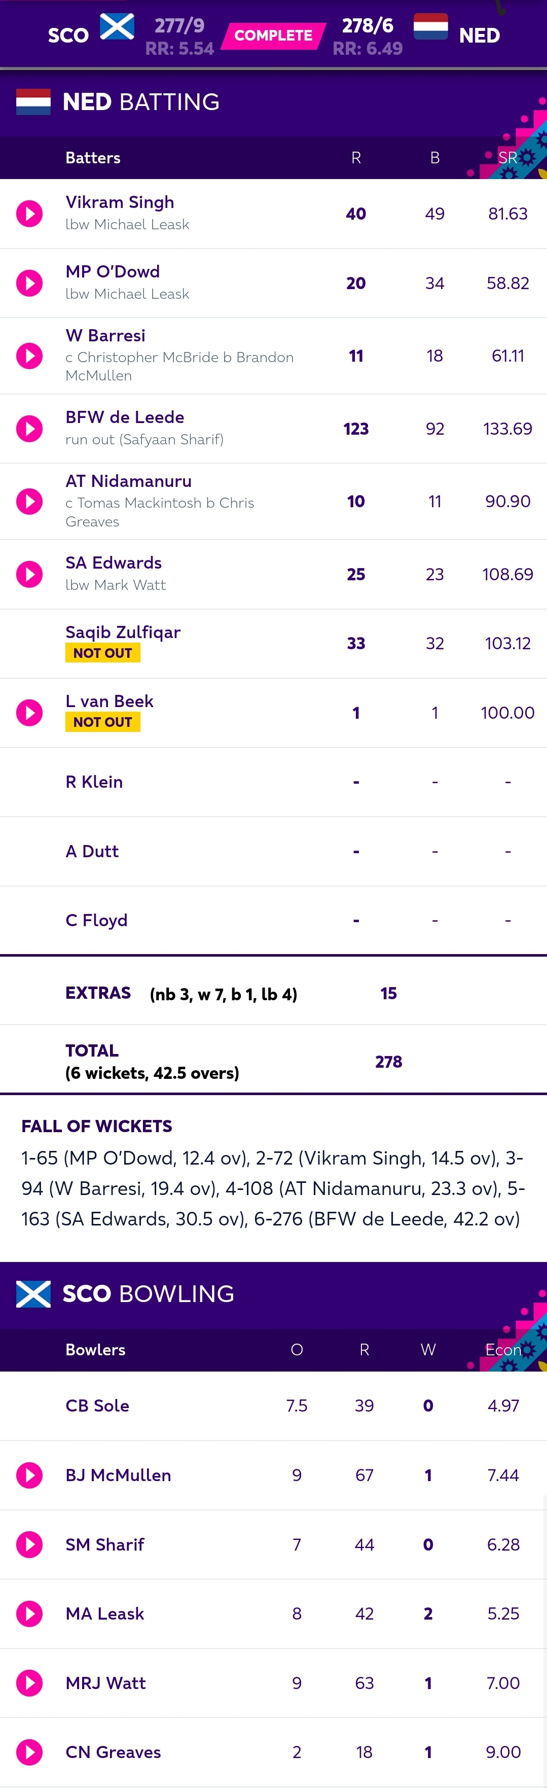Open BFW de Leede batter profile
Viewport: 547px width, 1789px height.
[125, 417]
